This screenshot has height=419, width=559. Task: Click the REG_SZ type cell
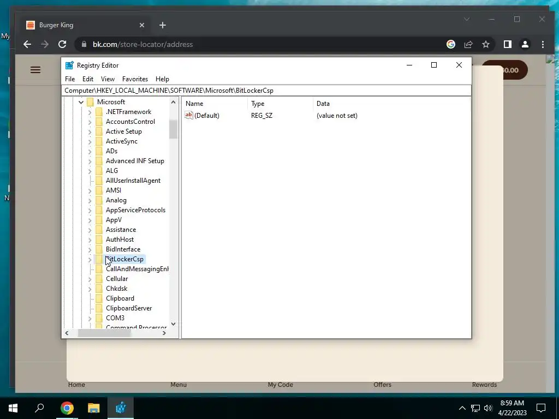[261, 116]
